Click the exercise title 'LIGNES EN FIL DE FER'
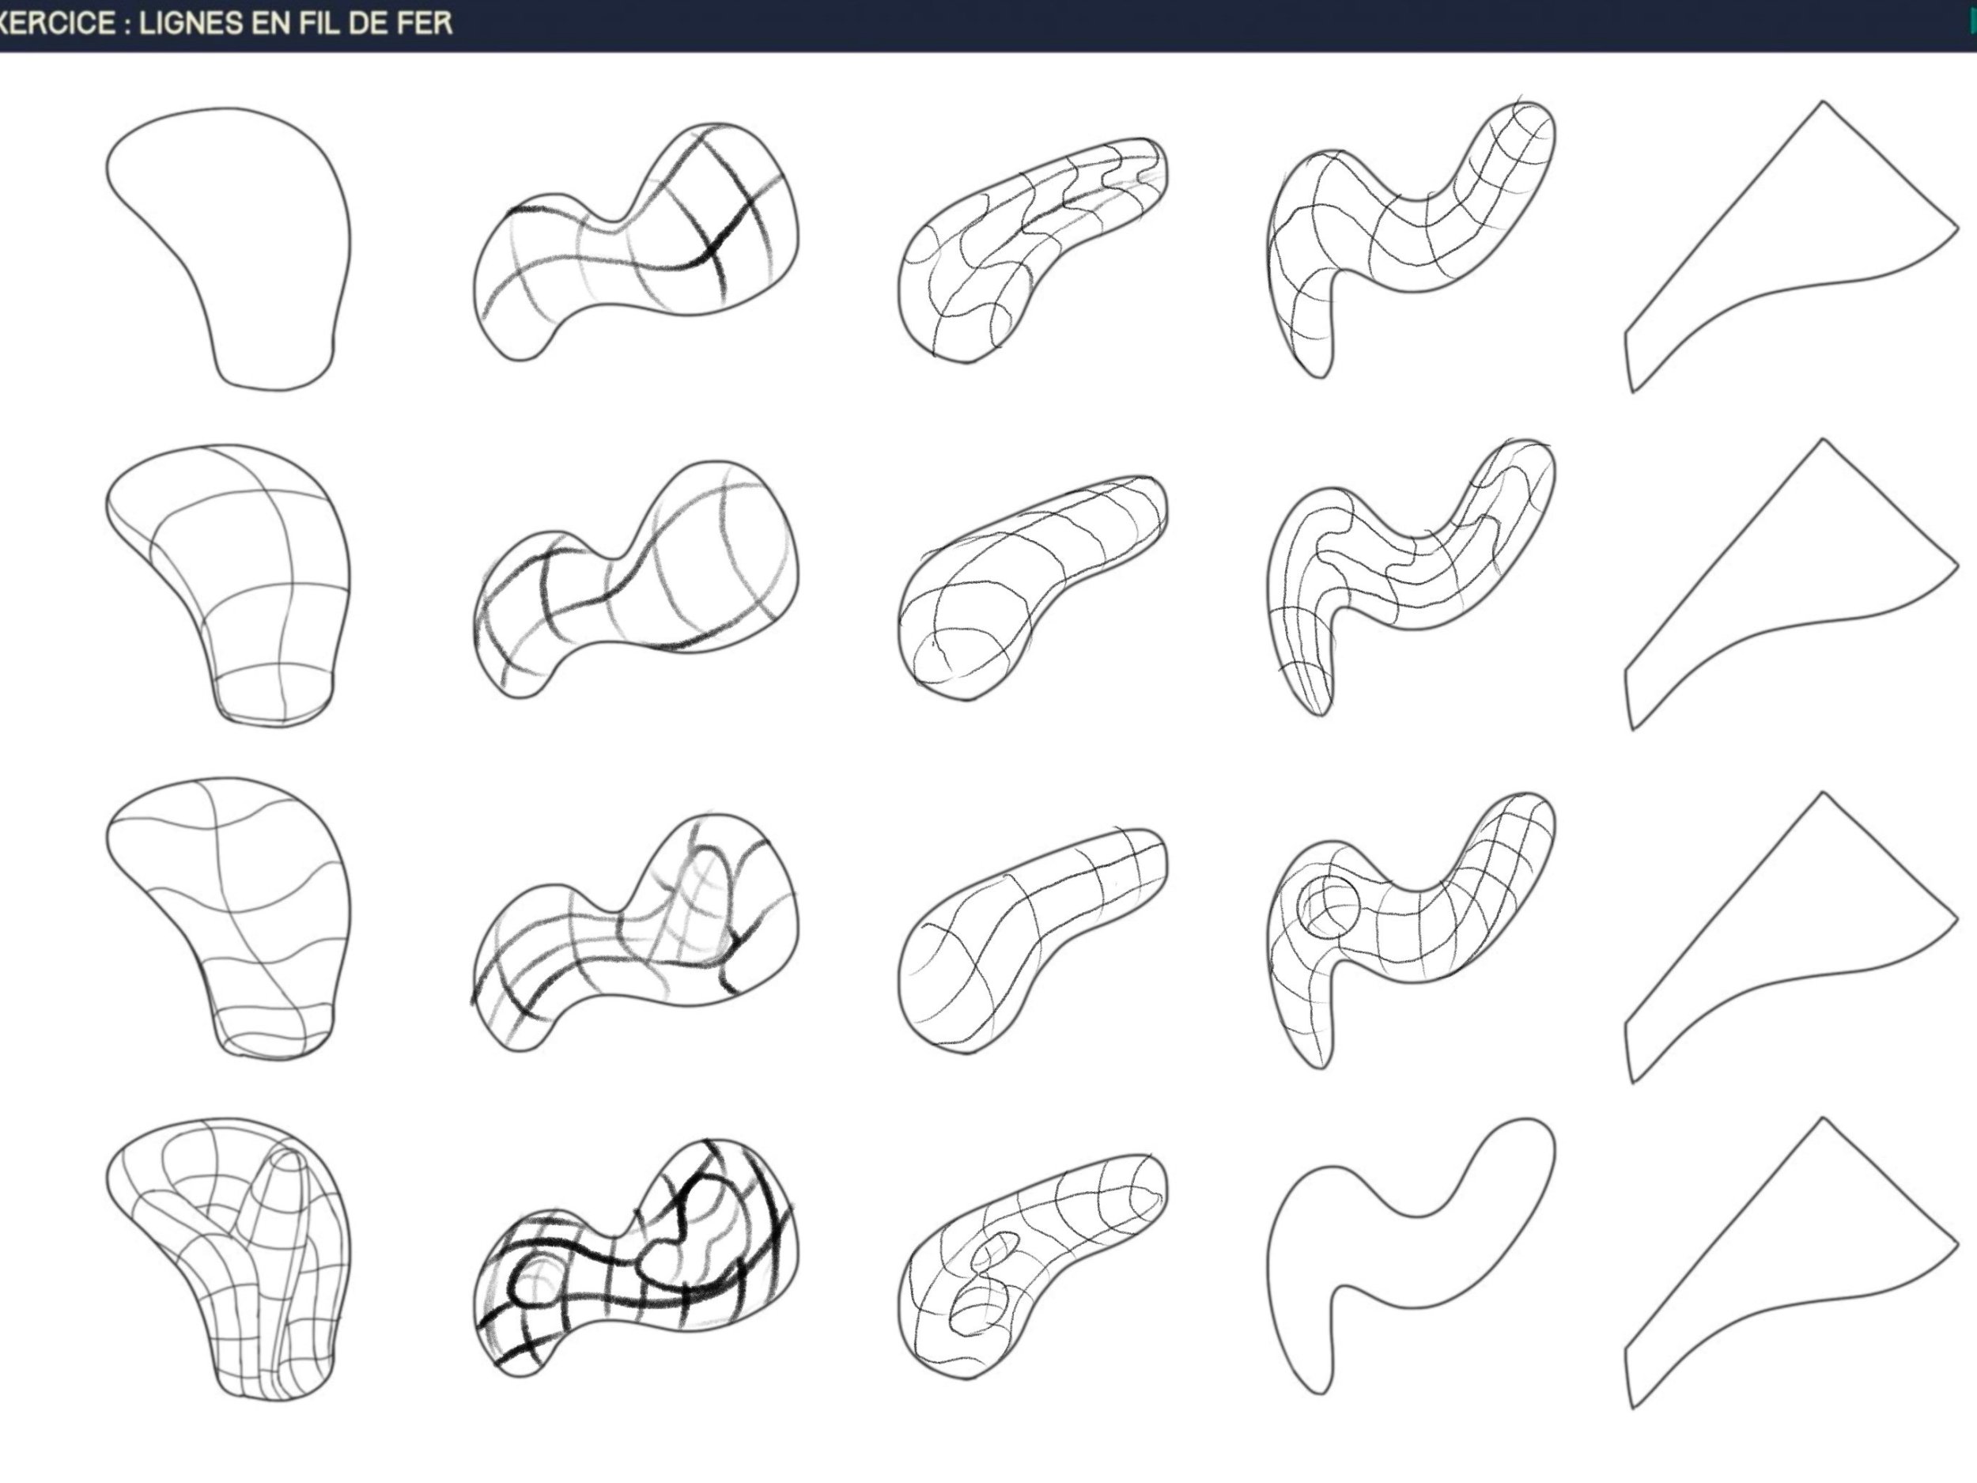The width and height of the screenshot is (1977, 1483). (x=295, y=22)
